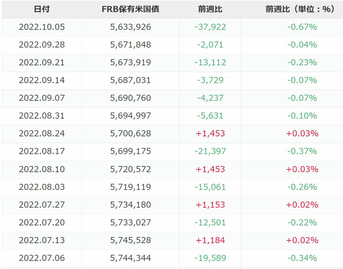
Task: Select the holdings value 5,719,119
Action: coord(130,187)
